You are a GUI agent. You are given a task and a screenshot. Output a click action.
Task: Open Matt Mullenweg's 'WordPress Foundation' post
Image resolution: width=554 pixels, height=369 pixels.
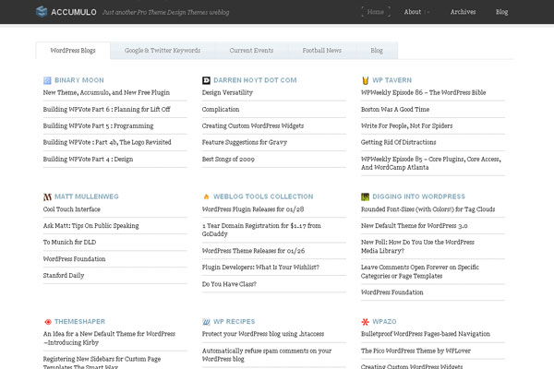coord(74,259)
